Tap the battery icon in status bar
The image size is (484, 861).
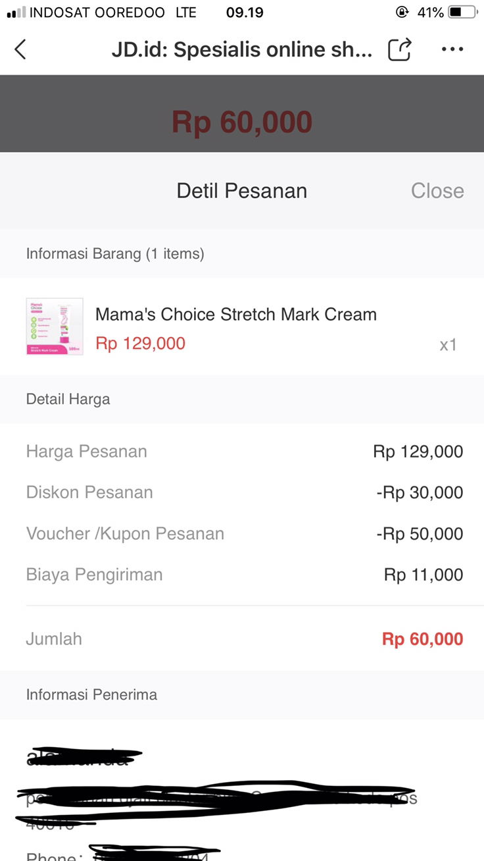coord(462,12)
